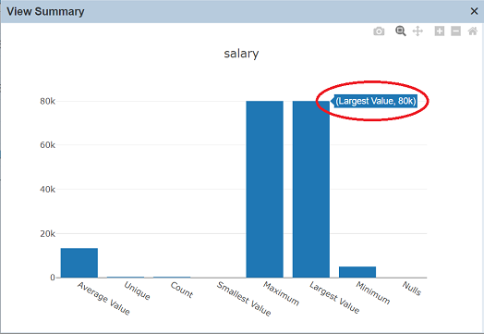Download plot as PNG camera icon

tap(379, 31)
